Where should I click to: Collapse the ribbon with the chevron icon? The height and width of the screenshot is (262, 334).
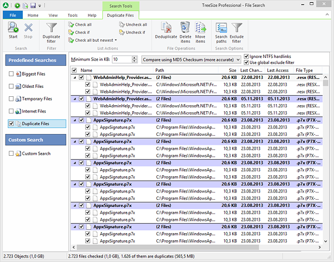(327, 14)
